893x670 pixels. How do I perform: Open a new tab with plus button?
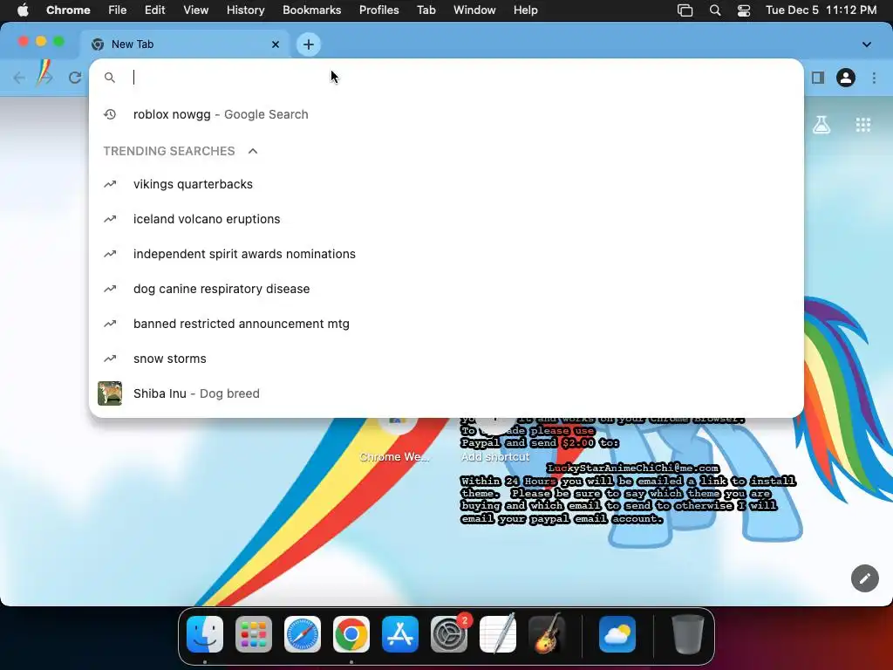[x=308, y=44]
